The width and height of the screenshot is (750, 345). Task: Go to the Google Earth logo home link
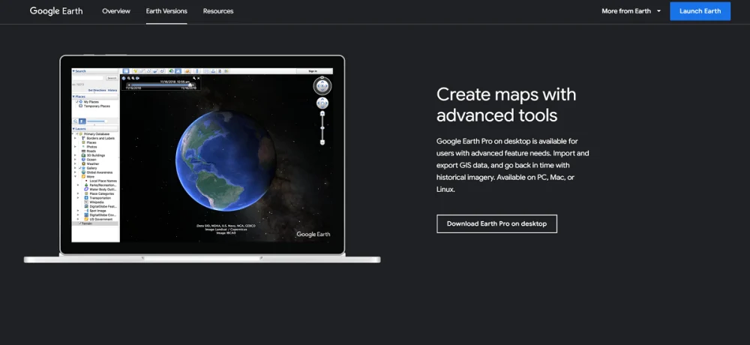click(x=56, y=11)
